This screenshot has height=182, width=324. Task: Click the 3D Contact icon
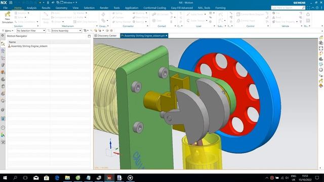pyautogui.click(x=154, y=14)
